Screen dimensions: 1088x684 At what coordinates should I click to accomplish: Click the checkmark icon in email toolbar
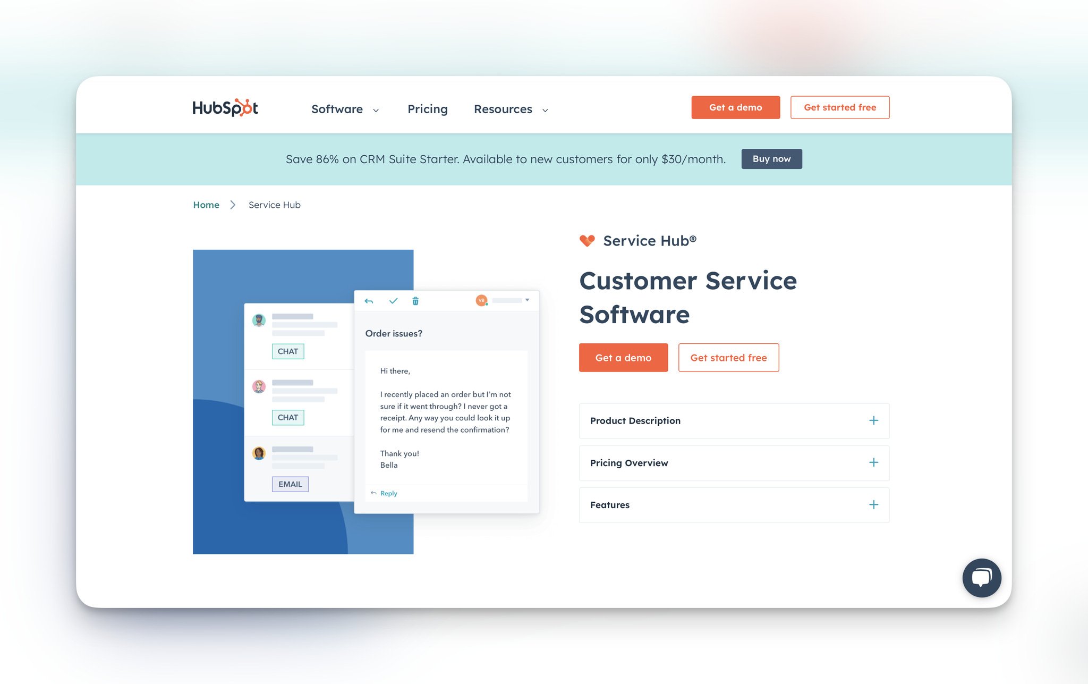(x=393, y=300)
